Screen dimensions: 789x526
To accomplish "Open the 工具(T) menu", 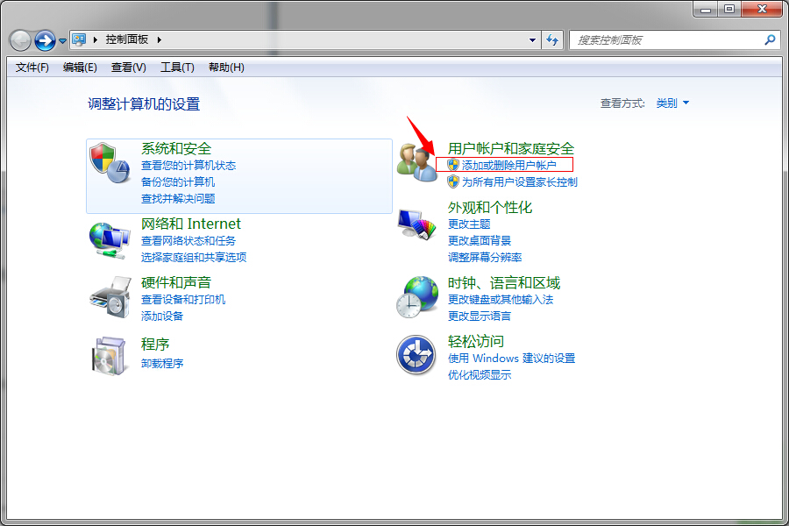I will (x=174, y=67).
